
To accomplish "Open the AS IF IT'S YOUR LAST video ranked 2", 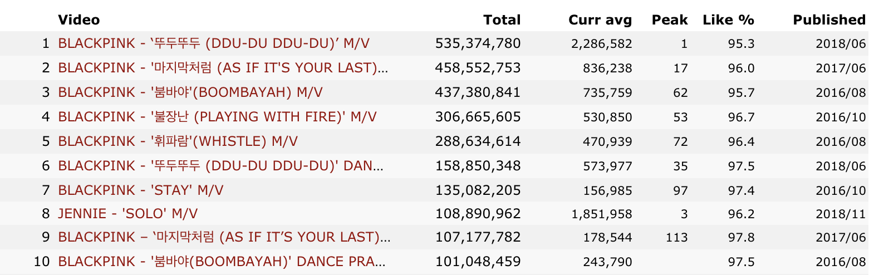I will 223,68.
